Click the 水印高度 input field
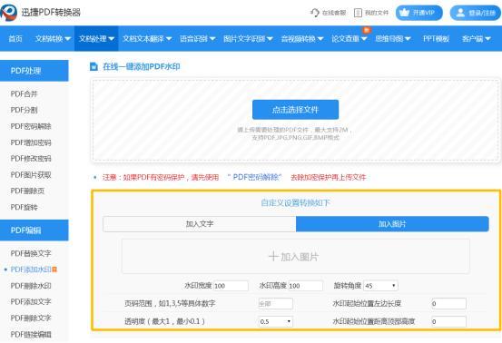This screenshot has width=502, height=343. tap(305, 286)
